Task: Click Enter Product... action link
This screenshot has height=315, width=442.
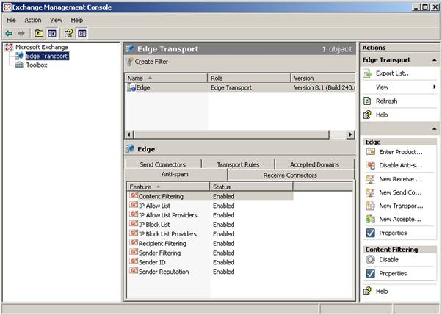Action: pos(401,152)
